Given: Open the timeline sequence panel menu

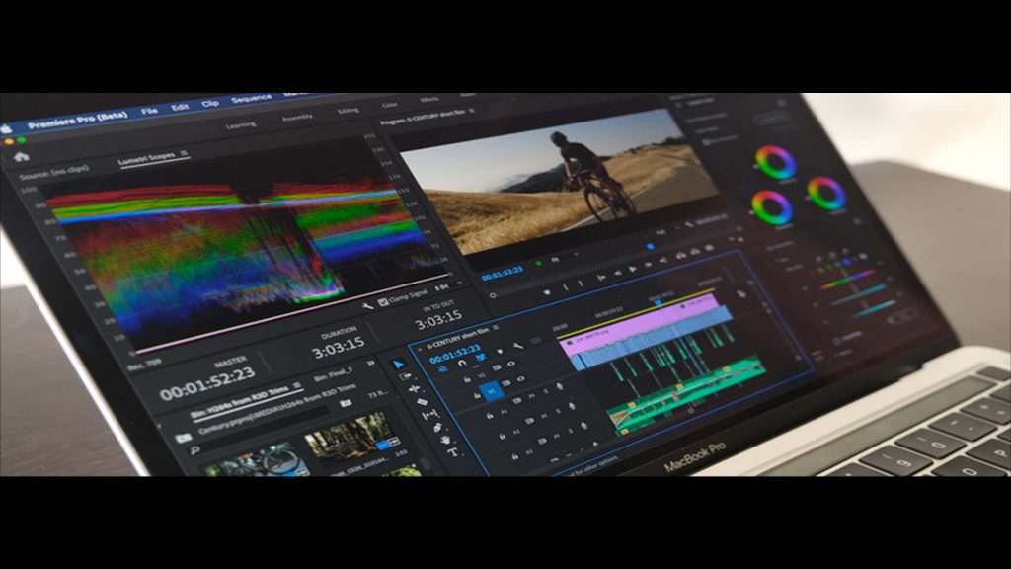Looking at the screenshot, I should (x=496, y=328).
